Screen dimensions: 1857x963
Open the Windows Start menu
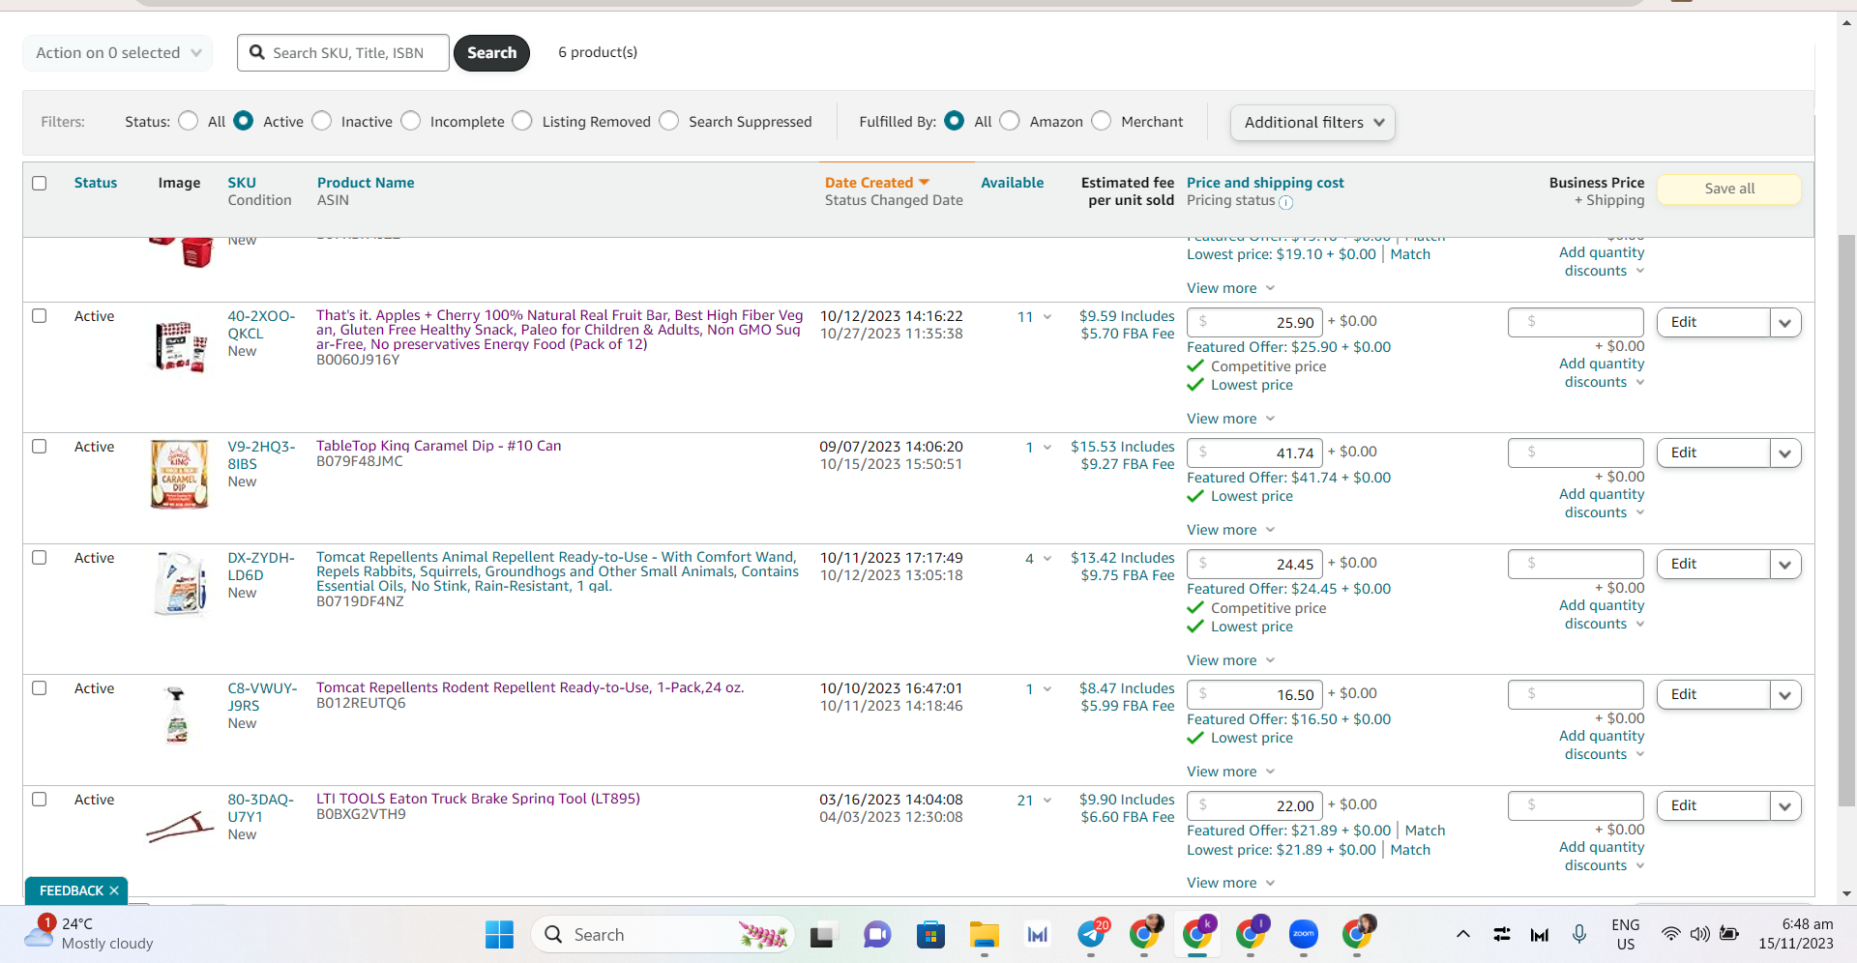(499, 934)
